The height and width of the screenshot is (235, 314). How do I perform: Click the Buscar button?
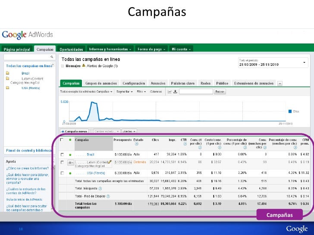coord(220,92)
